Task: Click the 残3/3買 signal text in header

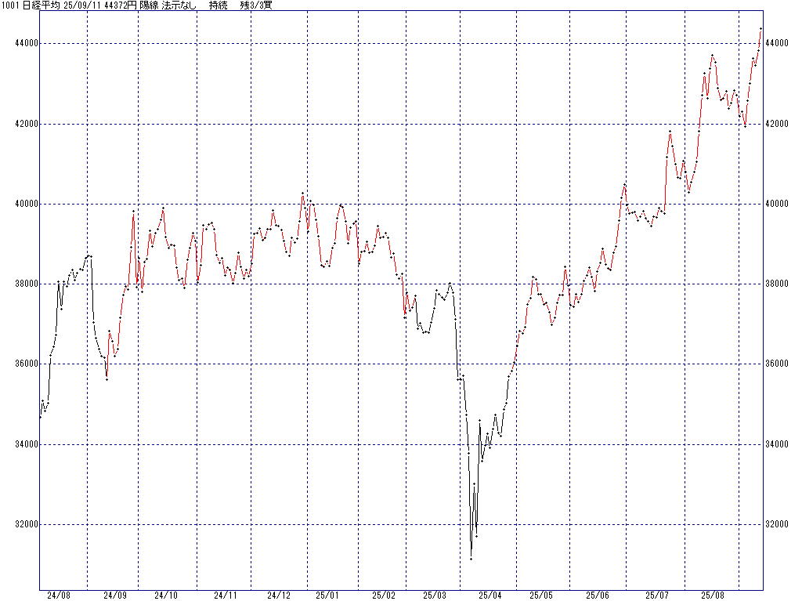Action: click(255, 5)
